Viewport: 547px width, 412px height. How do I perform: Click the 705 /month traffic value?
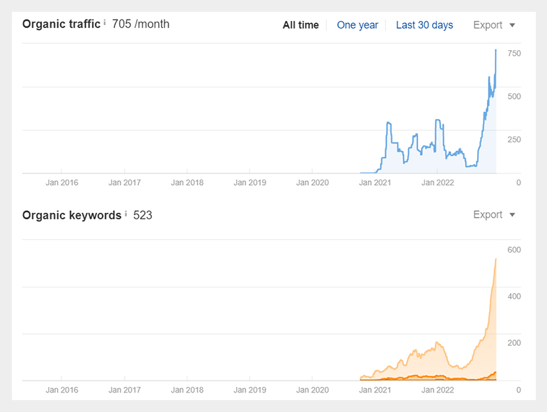tap(141, 24)
